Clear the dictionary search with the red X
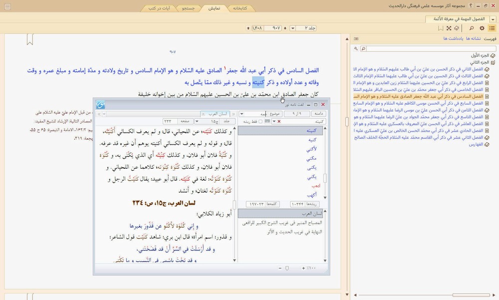The image size is (499, 300). (x=278, y=121)
